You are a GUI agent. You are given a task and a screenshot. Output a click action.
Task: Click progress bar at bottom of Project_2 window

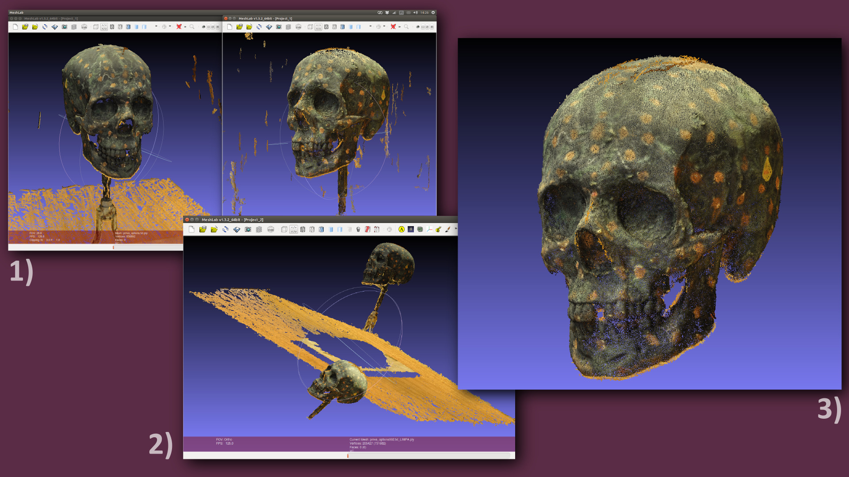[x=347, y=455]
